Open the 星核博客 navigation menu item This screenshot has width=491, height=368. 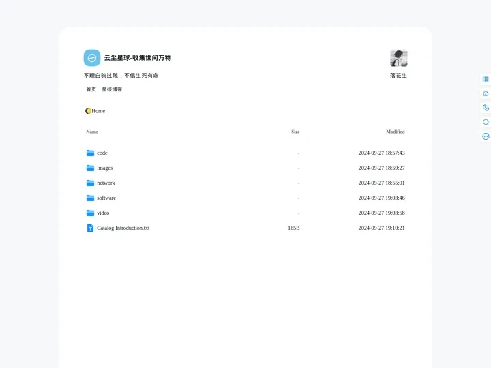[112, 89]
